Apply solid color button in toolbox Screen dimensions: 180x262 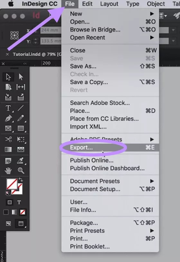[x=6, y=212]
